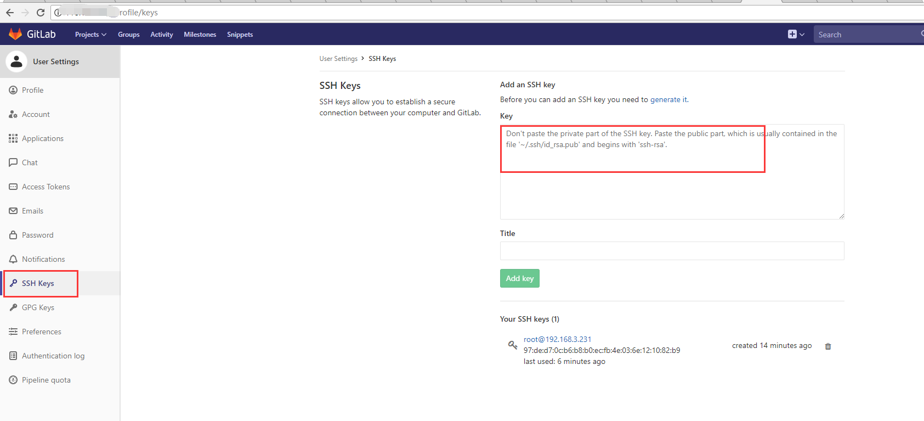Click the 'created 14 minutes ago' text
924x421 pixels.
click(772, 345)
